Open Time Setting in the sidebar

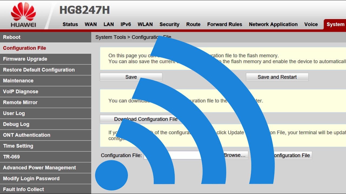pos(45,146)
